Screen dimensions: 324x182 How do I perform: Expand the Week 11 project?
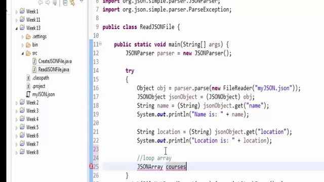coord(17,20)
